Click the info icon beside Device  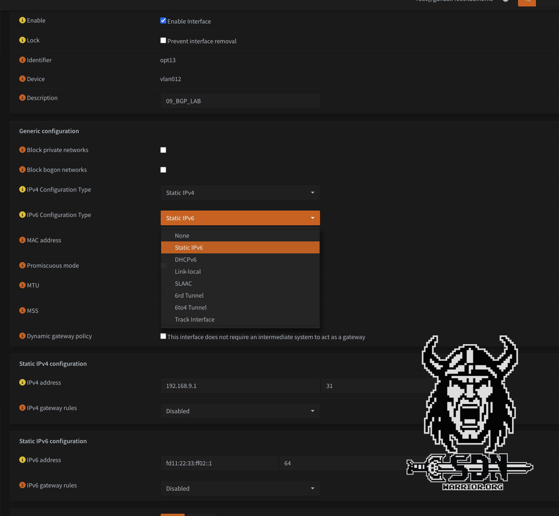pyautogui.click(x=22, y=79)
